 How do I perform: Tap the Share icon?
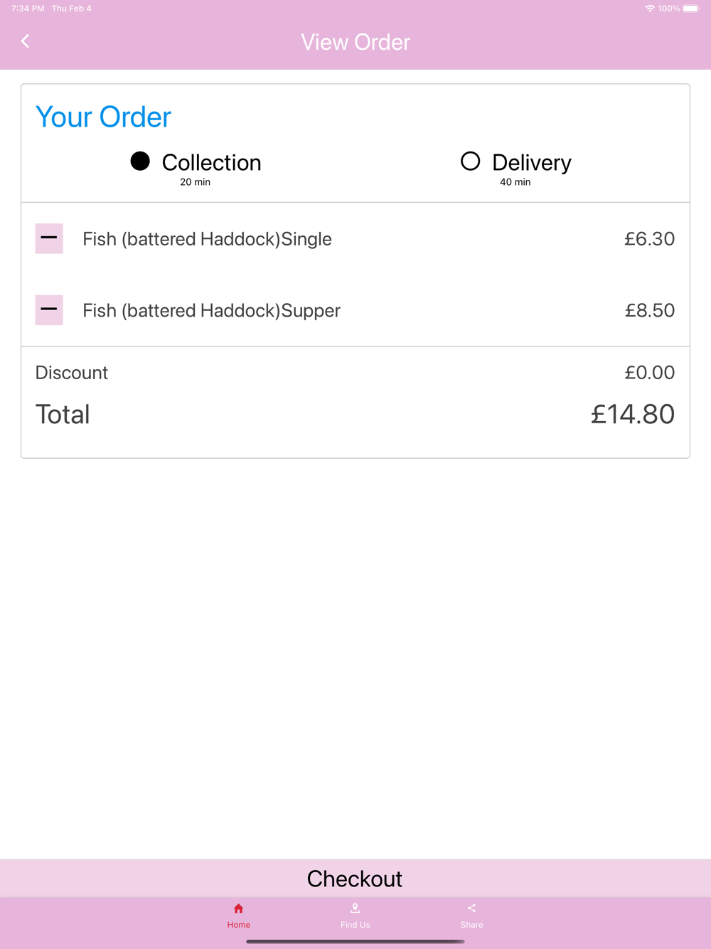471,908
